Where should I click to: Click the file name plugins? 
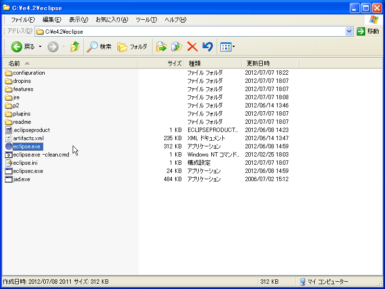22,114
